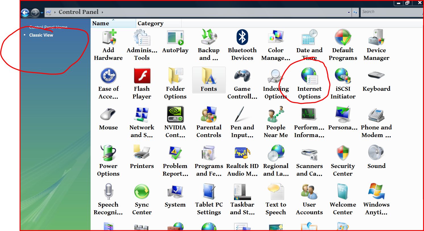Click the Forward navigation arrow
424x231 pixels.
point(35,12)
